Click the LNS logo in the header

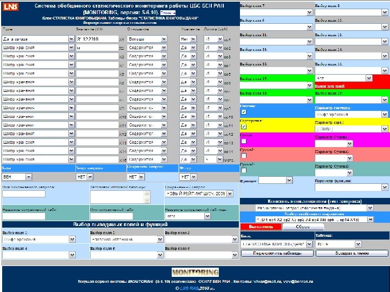click(x=11, y=6)
